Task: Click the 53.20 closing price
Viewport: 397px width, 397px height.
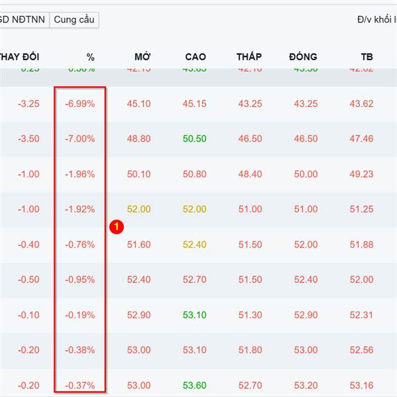Action: tap(306, 386)
